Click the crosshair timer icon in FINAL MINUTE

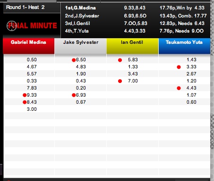click(11, 26)
